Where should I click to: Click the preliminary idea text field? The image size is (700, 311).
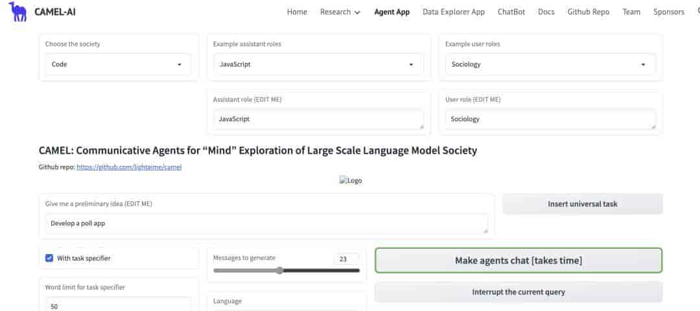(x=266, y=223)
